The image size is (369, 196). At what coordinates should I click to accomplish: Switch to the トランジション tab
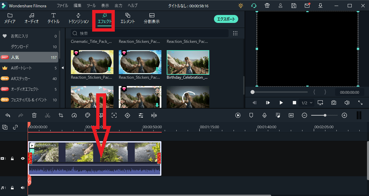click(x=79, y=18)
